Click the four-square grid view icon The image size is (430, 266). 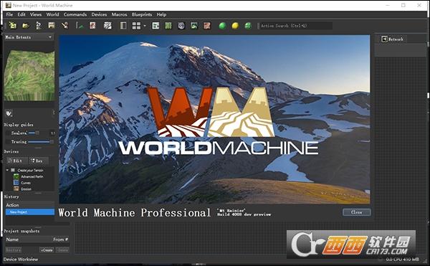pyautogui.click(x=136, y=26)
